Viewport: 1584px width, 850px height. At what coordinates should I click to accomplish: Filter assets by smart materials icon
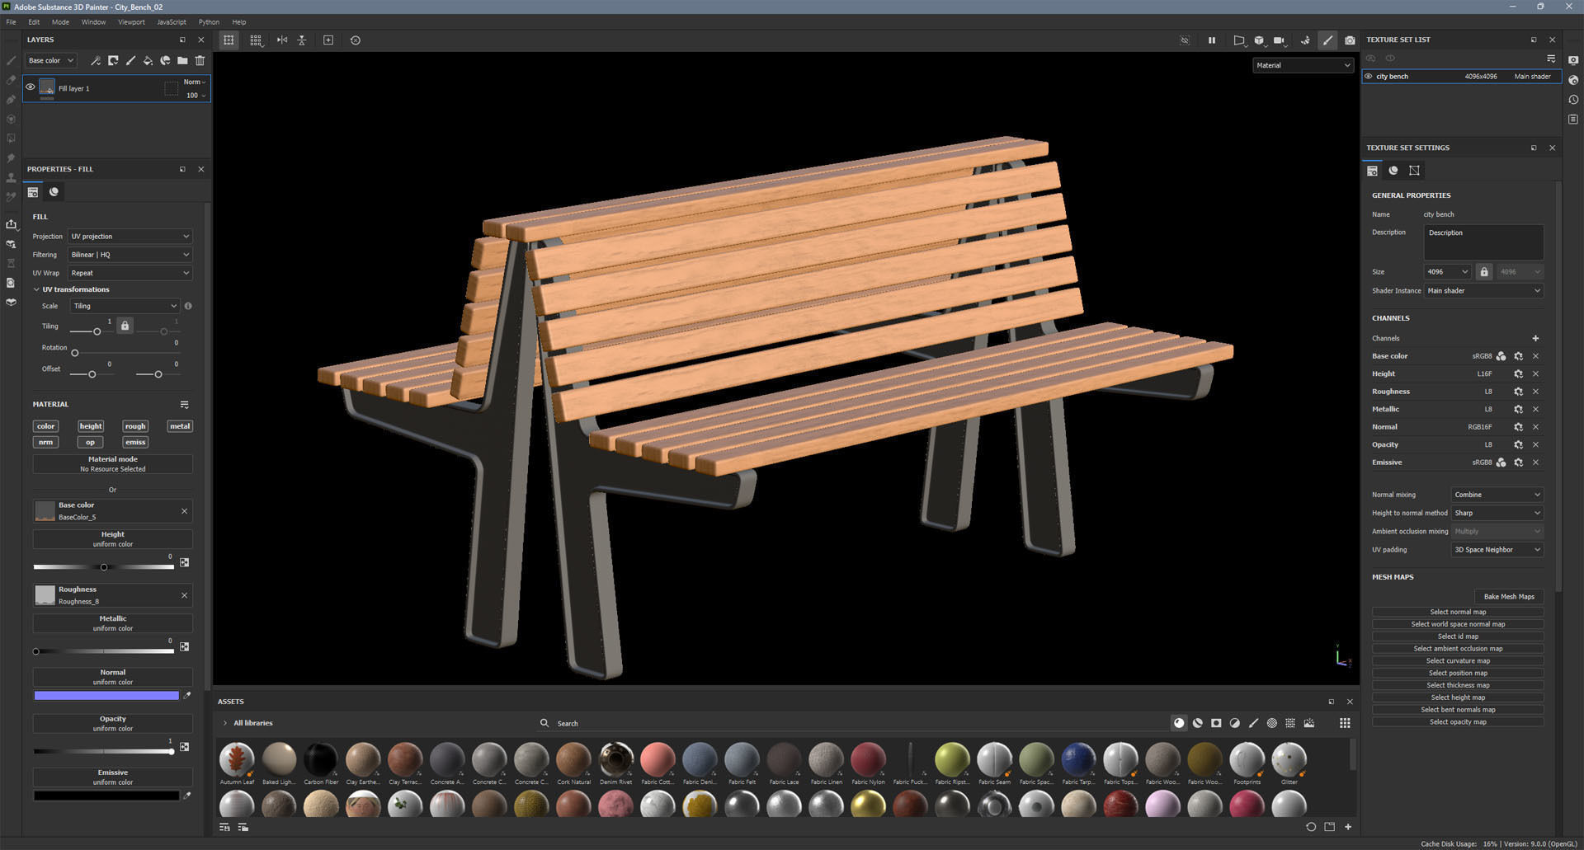tap(1198, 723)
